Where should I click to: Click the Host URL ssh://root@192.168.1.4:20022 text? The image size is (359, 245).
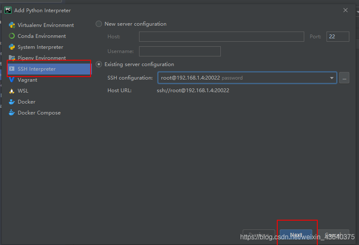tap(193, 91)
